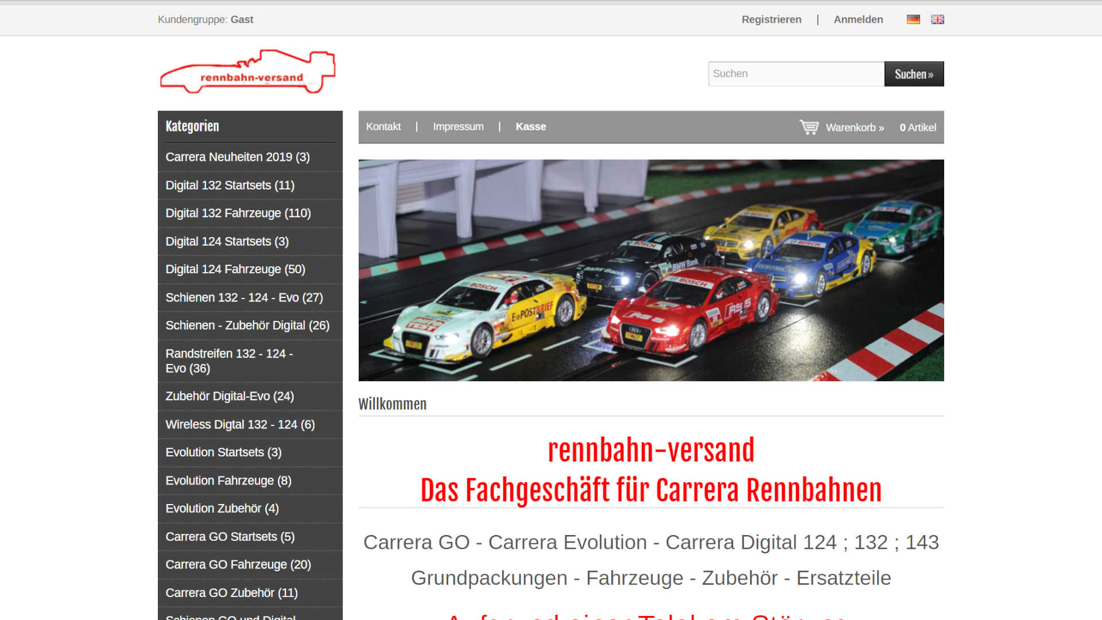The height and width of the screenshot is (620, 1102).
Task: Open the Anmelden login link
Action: point(858,20)
